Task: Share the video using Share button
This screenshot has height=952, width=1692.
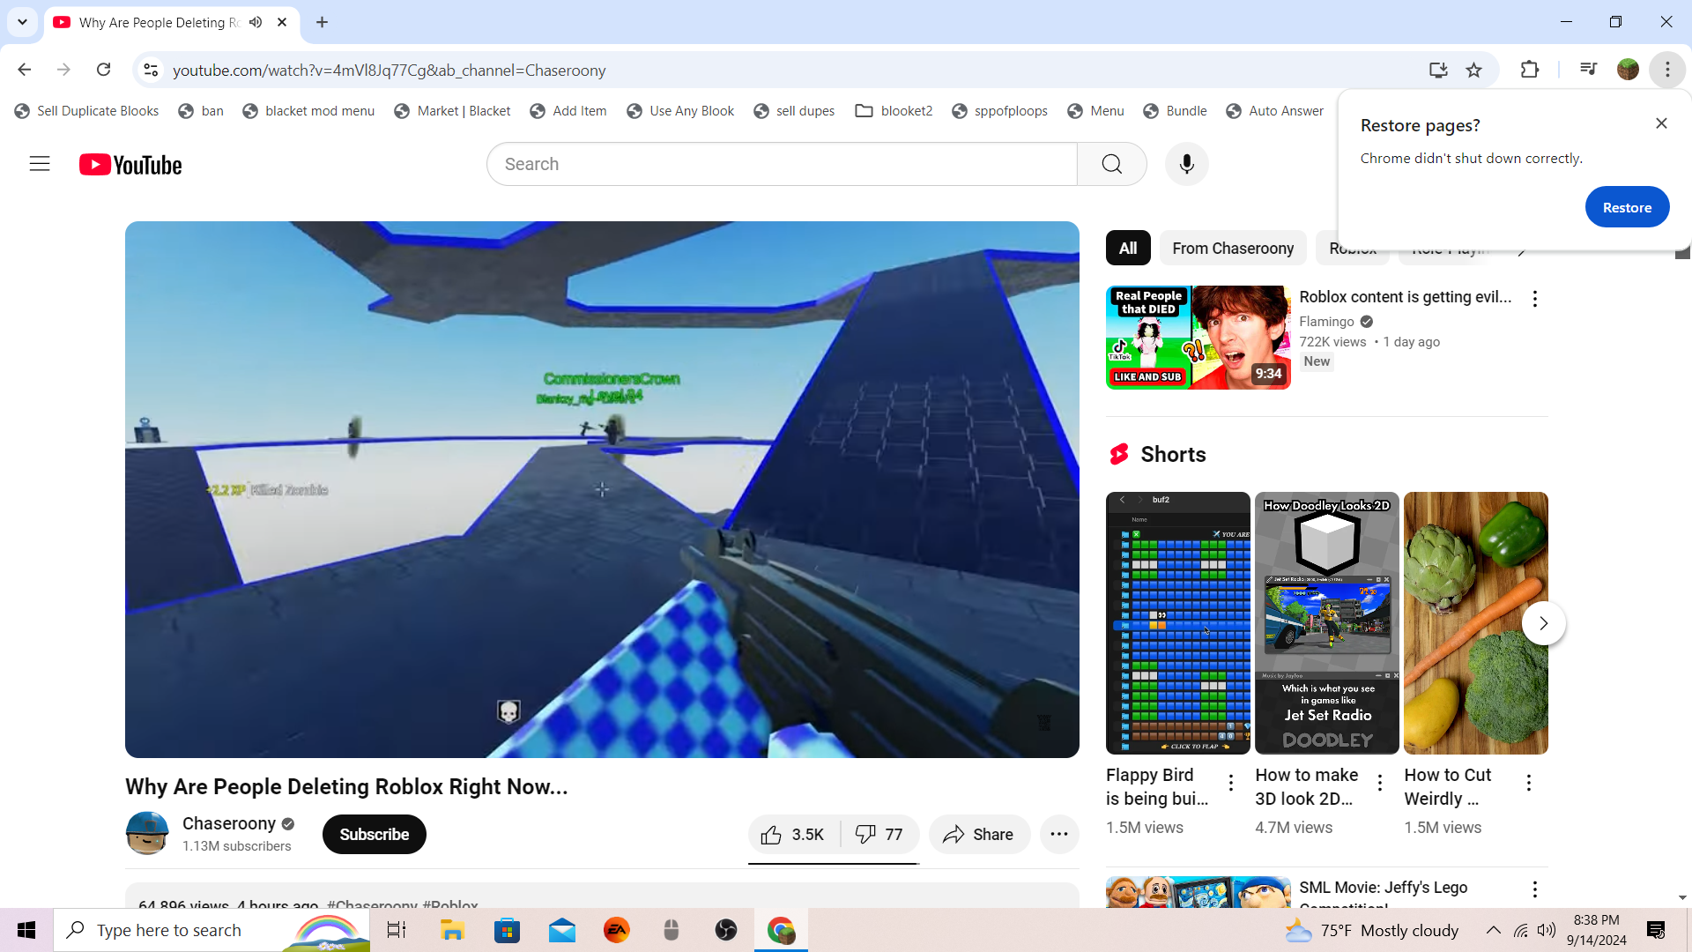Action: coord(978,835)
